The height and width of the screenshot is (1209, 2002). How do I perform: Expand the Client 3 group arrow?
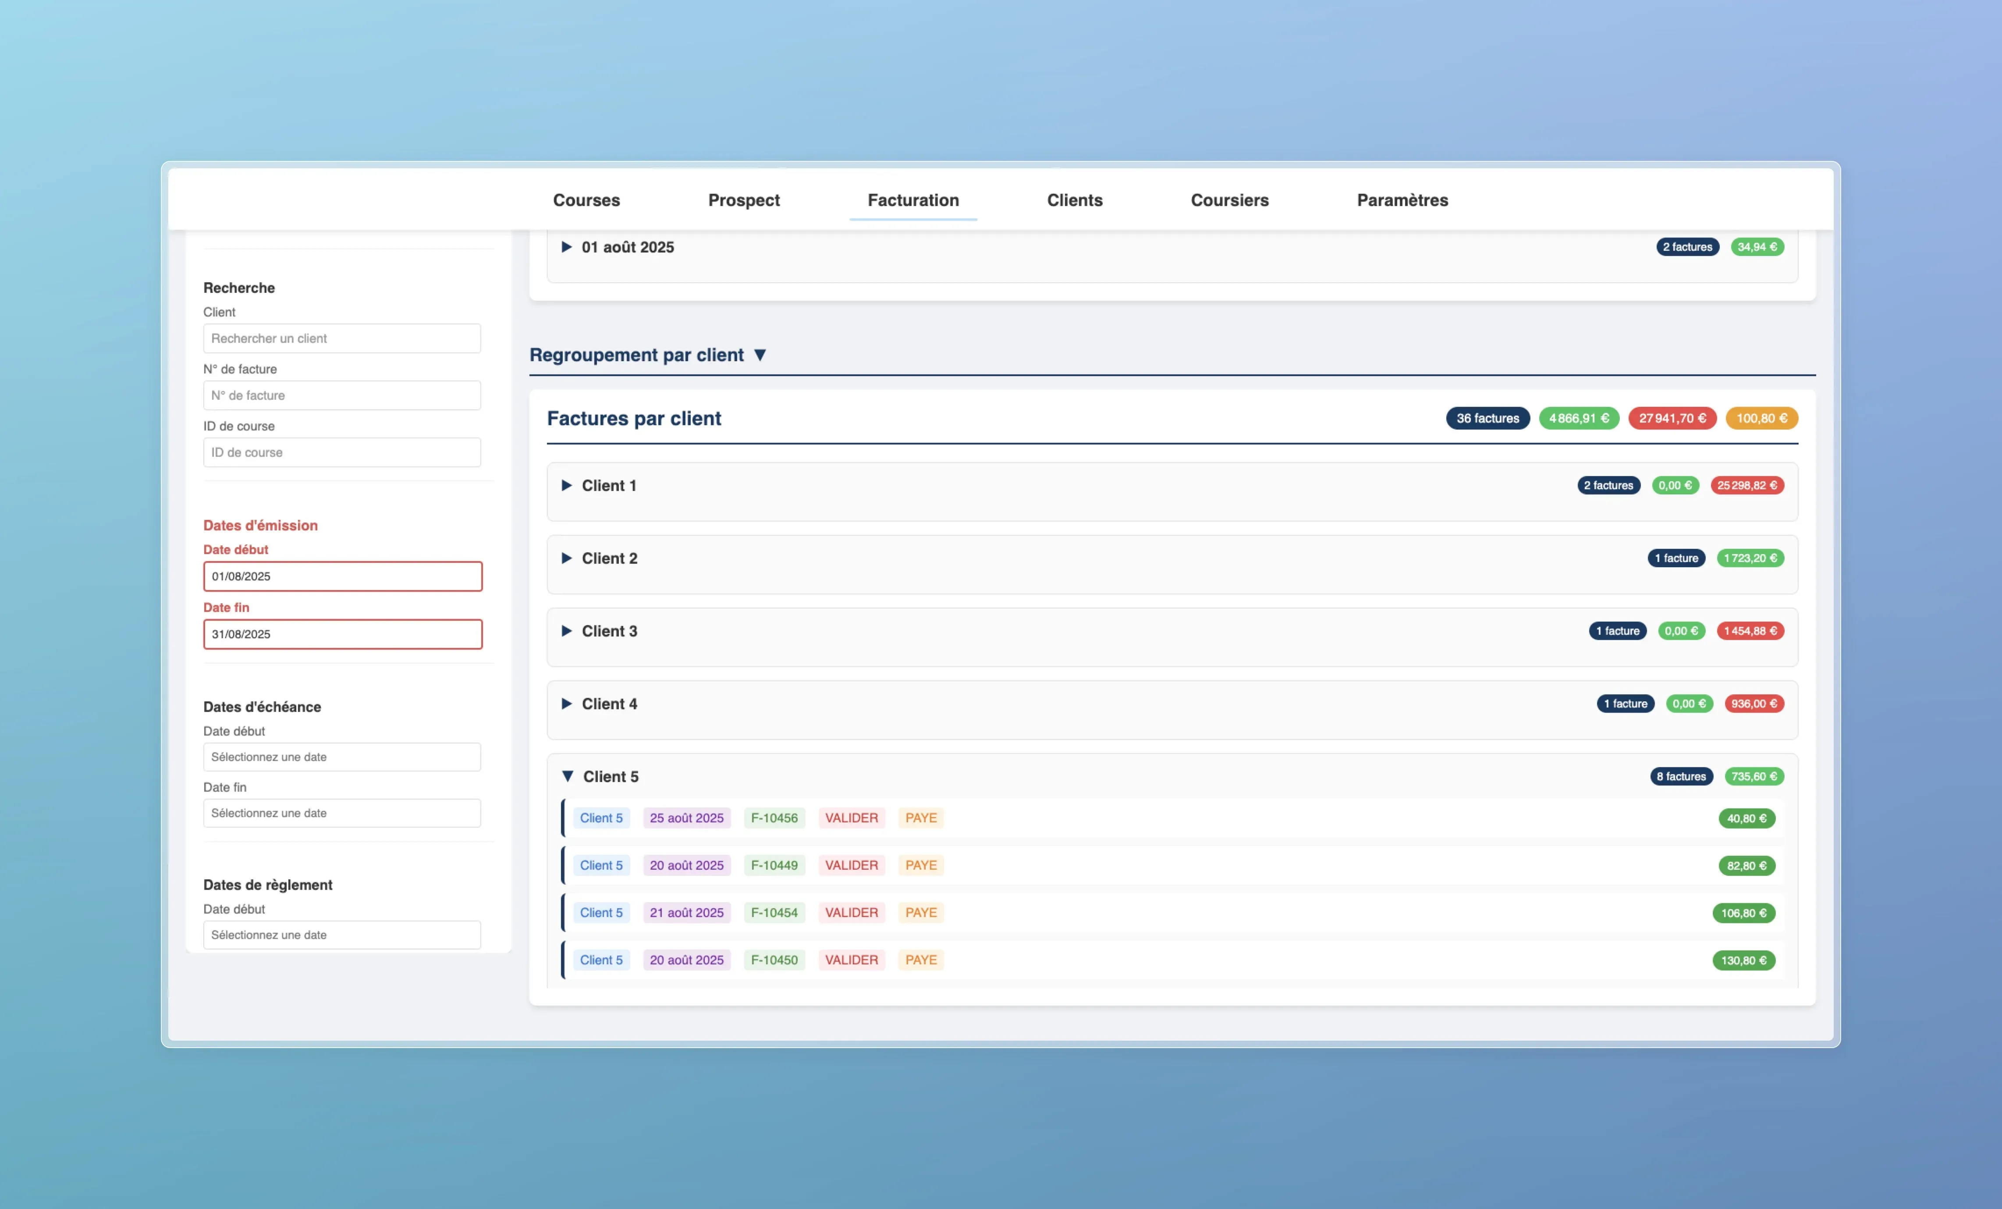click(566, 630)
